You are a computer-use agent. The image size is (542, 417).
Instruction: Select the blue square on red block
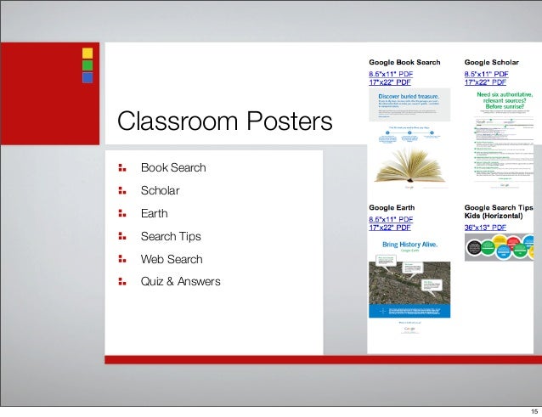88,77
